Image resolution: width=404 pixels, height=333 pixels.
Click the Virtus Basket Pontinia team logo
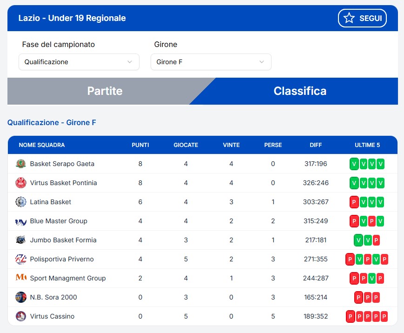(21, 183)
